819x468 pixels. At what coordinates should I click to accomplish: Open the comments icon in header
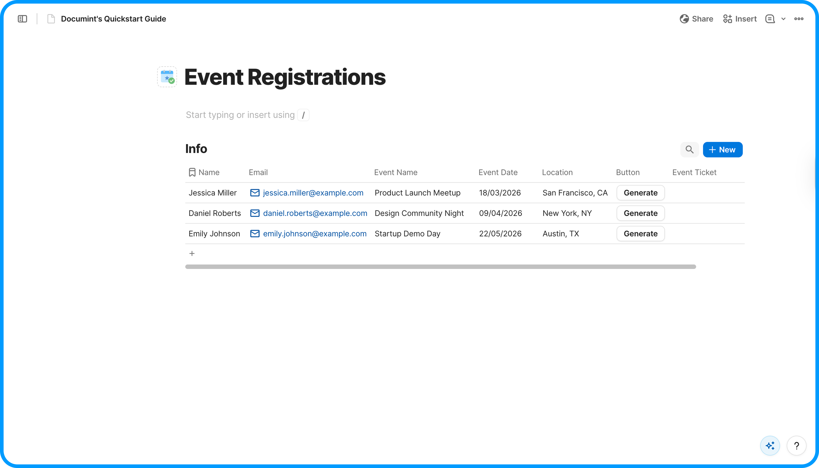pyautogui.click(x=770, y=19)
